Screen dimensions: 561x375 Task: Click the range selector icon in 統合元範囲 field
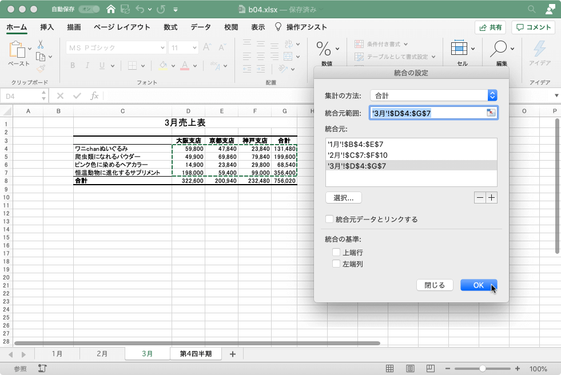pyautogui.click(x=491, y=113)
